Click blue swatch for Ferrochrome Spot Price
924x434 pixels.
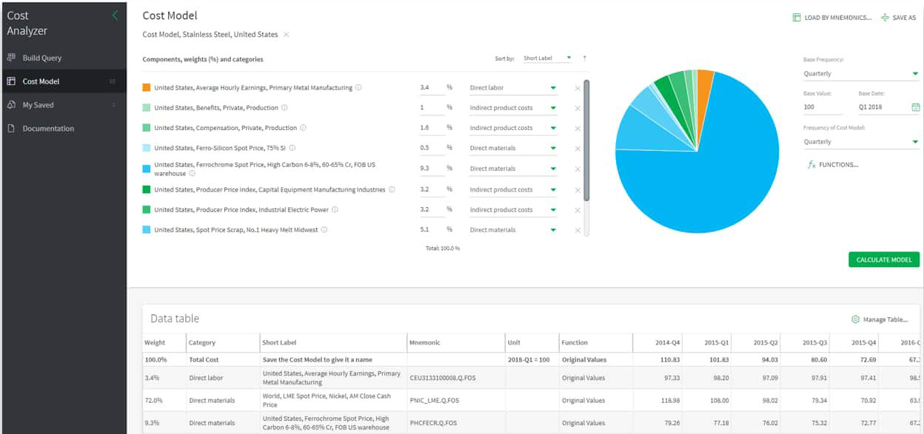click(147, 169)
